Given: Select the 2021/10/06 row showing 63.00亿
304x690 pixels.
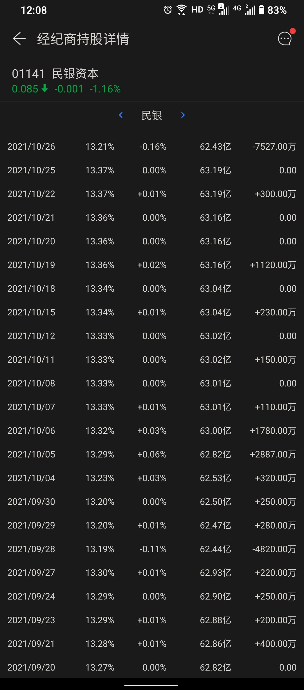Looking at the screenshot, I should coord(152,431).
